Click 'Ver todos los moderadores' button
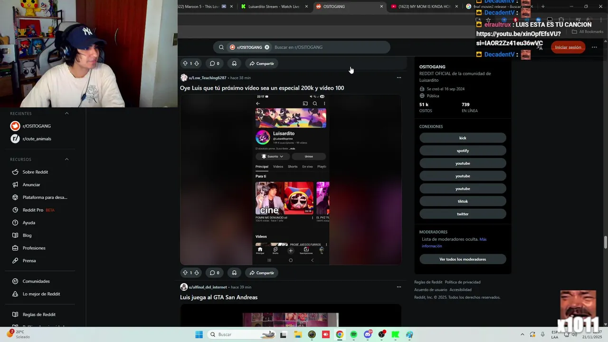The image size is (608, 342). coord(463,259)
